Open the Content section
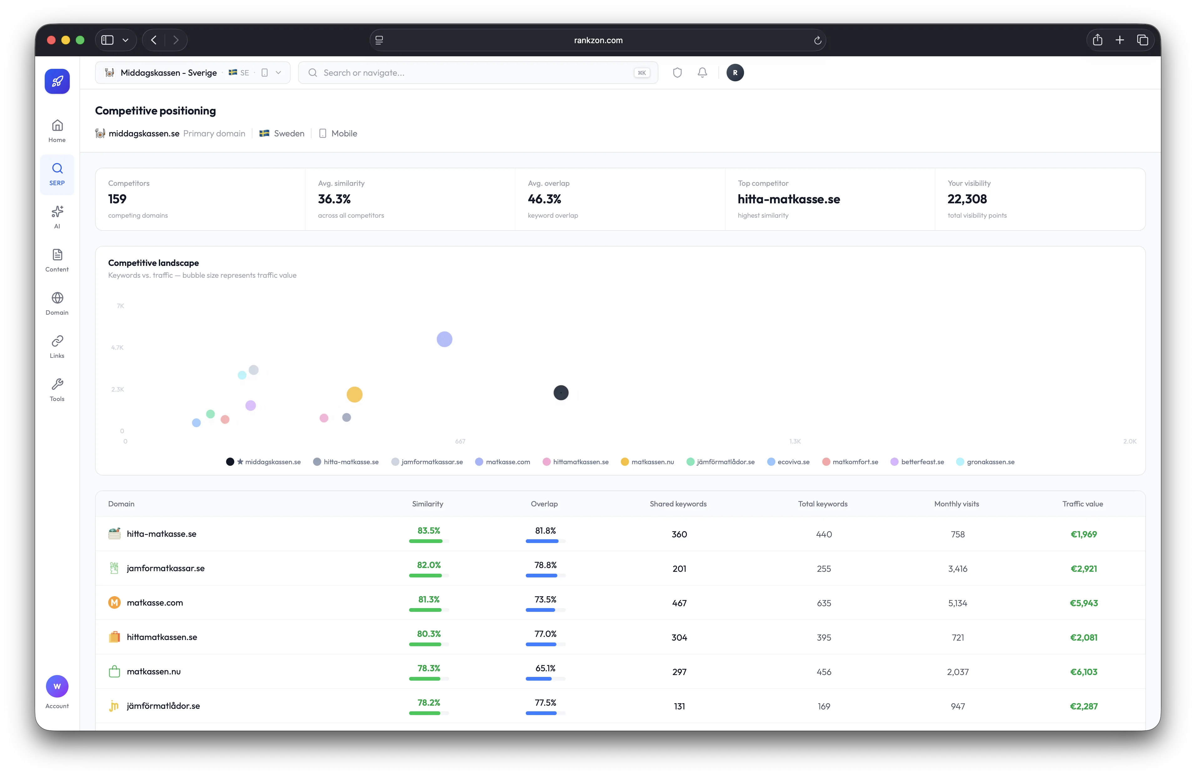Viewport: 1196px width, 777px height. (x=57, y=260)
